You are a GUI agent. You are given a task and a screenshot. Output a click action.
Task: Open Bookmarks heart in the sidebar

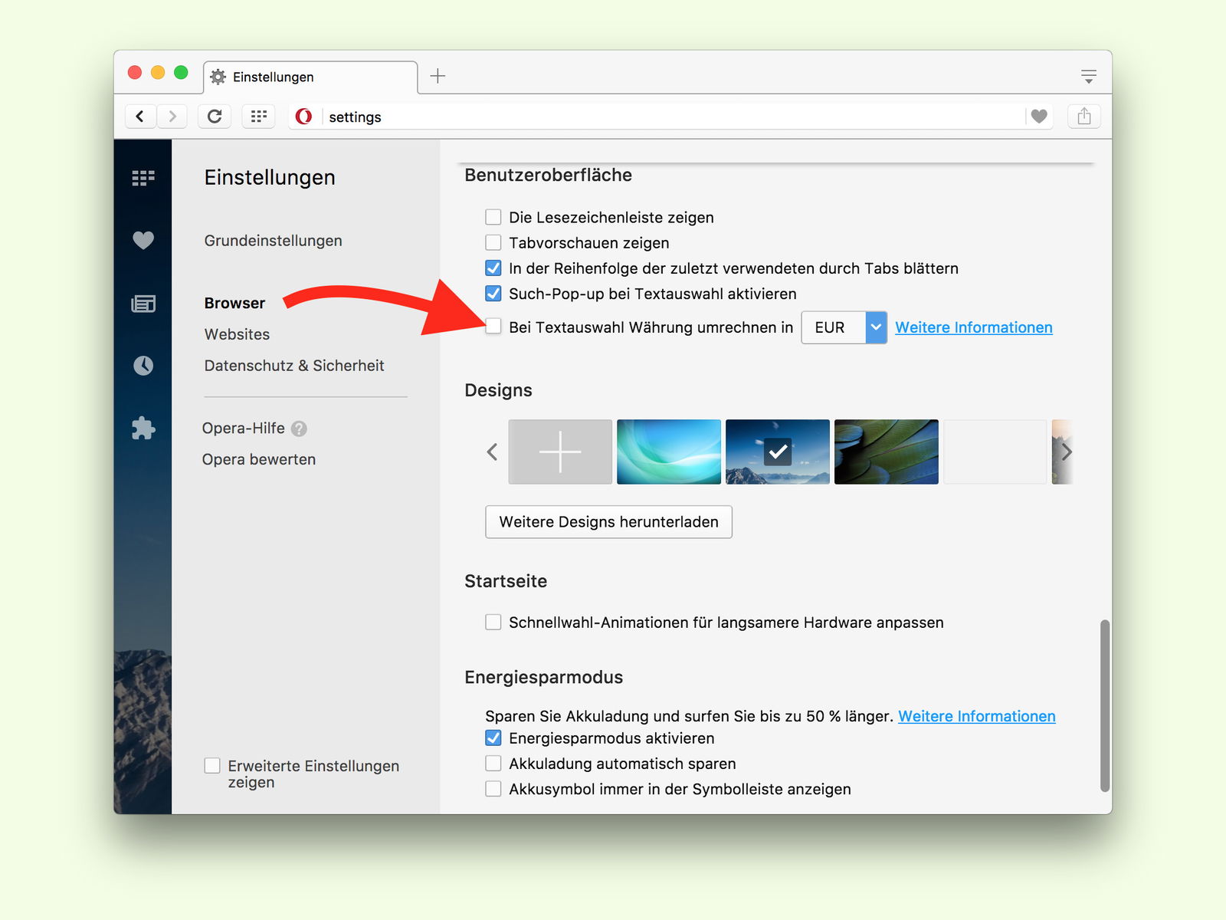[143, 240]
